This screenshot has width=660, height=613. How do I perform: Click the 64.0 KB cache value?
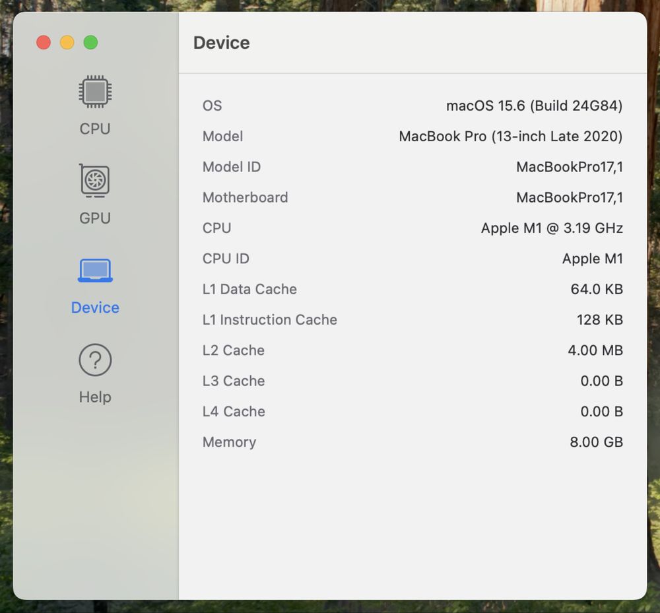(597, 289)
